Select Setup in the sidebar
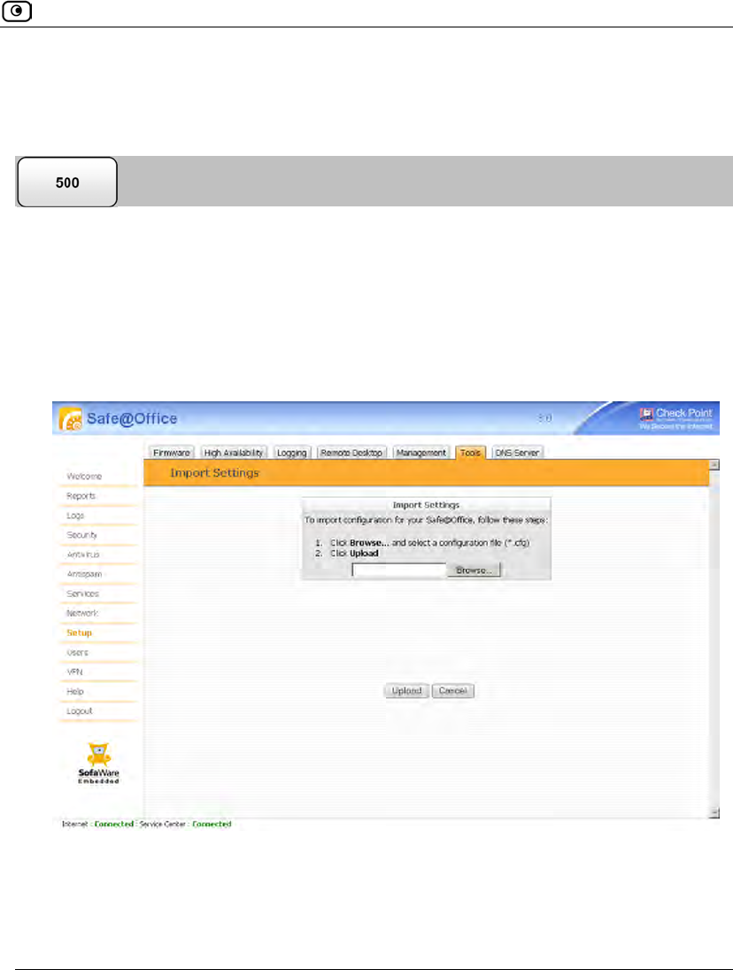 pyautogui.click(x=79, y=632)
